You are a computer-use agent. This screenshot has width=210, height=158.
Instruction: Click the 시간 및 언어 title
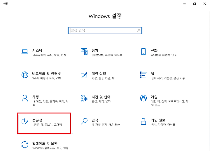(x=101, y=97)
